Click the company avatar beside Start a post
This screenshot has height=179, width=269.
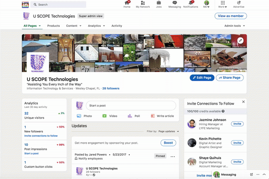79,106
